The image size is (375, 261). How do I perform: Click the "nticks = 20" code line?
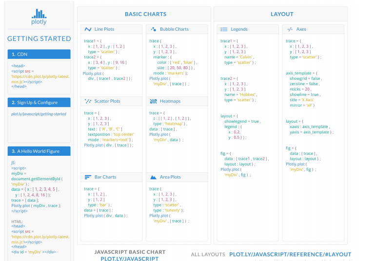[x=300, y=89]
